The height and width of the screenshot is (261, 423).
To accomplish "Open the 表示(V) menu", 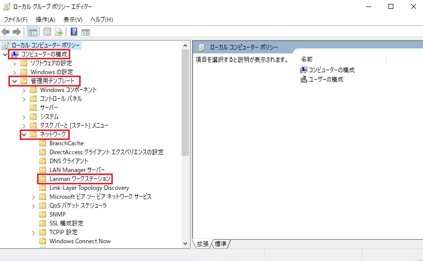I will point(73,19).
